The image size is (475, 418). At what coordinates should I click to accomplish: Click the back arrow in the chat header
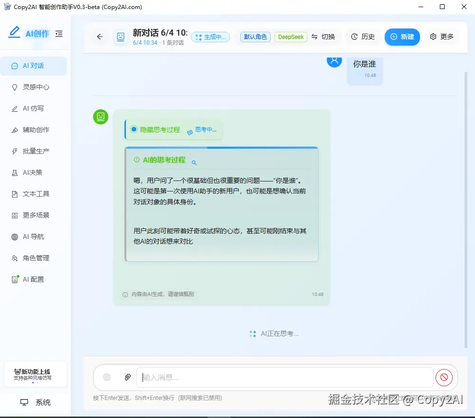tap(99, 37)
